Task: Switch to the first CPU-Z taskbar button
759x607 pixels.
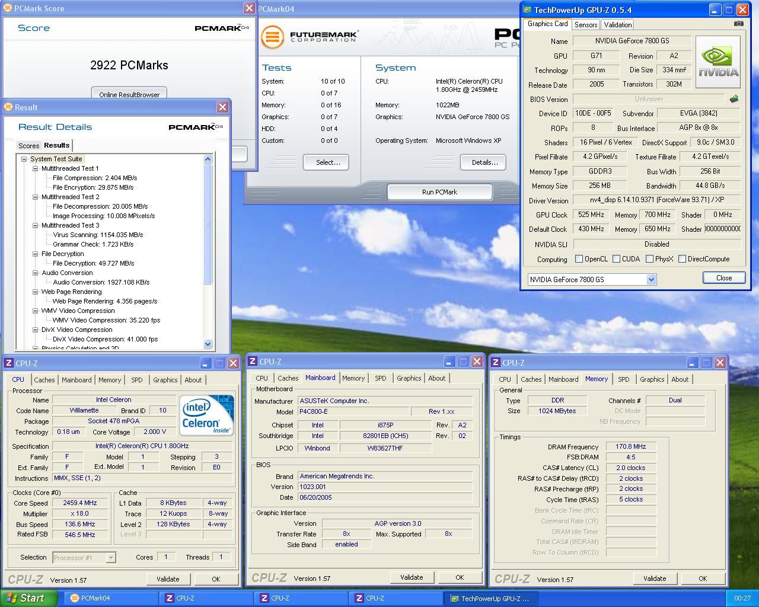Action: pyautogui.click(x=207, y=598)
